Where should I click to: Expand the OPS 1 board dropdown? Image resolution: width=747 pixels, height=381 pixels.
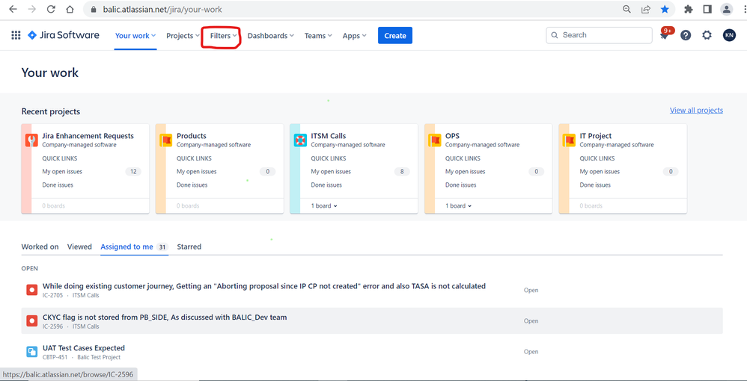click(x=458, y=206)
